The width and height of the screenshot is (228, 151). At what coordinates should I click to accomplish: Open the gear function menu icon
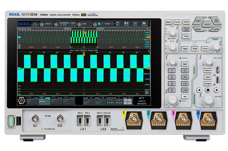(22, 101)
